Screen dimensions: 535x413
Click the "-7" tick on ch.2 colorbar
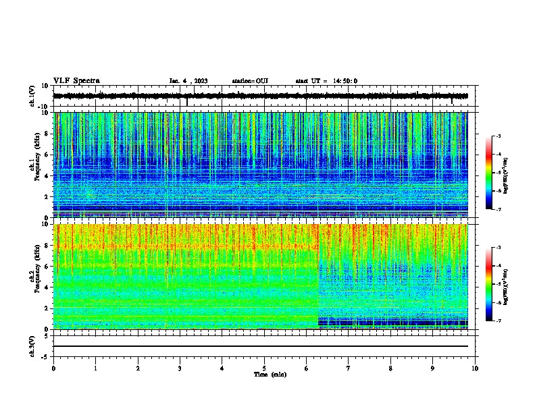tap(499, 321)
